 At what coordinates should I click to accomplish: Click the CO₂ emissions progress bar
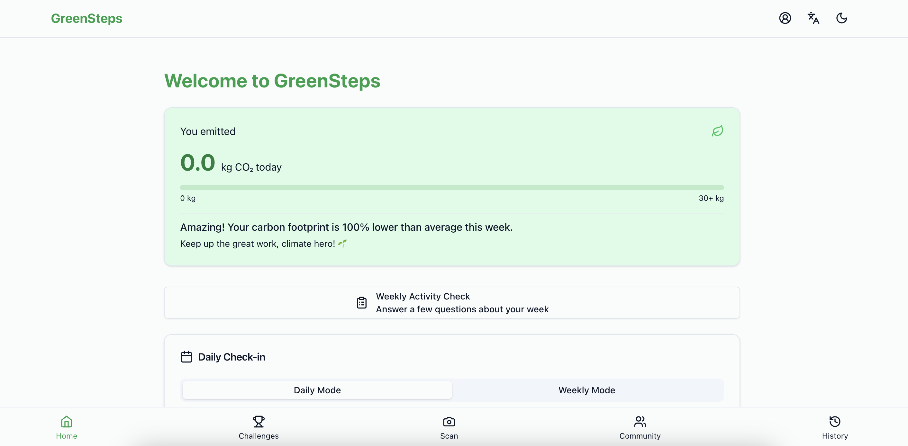(452, 188)
